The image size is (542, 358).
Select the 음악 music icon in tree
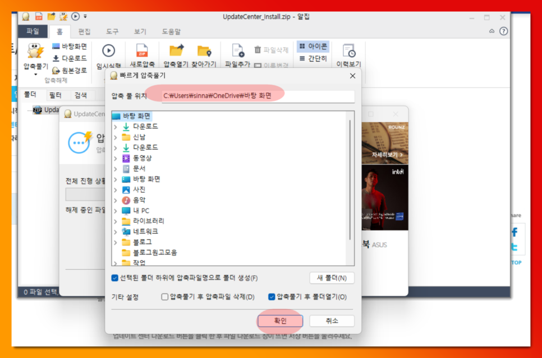(x=126, y=200)
